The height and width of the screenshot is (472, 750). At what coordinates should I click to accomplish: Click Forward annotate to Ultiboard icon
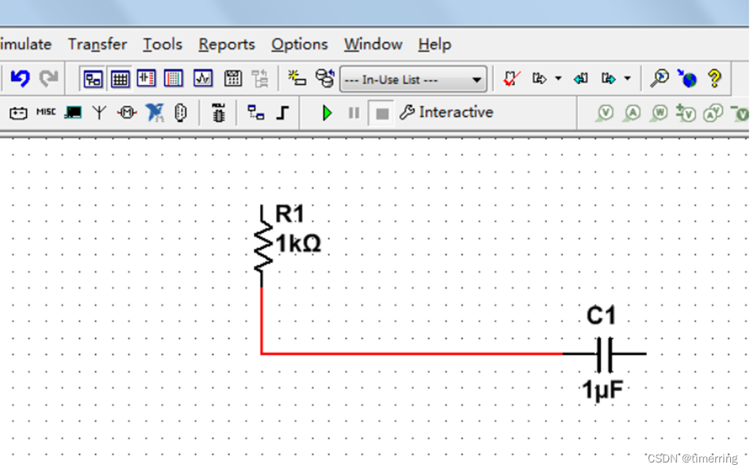tap(608, 78)
